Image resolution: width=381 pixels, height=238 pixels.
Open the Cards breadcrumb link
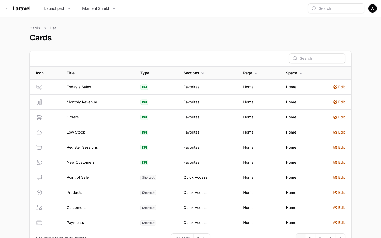coord(35,28)
